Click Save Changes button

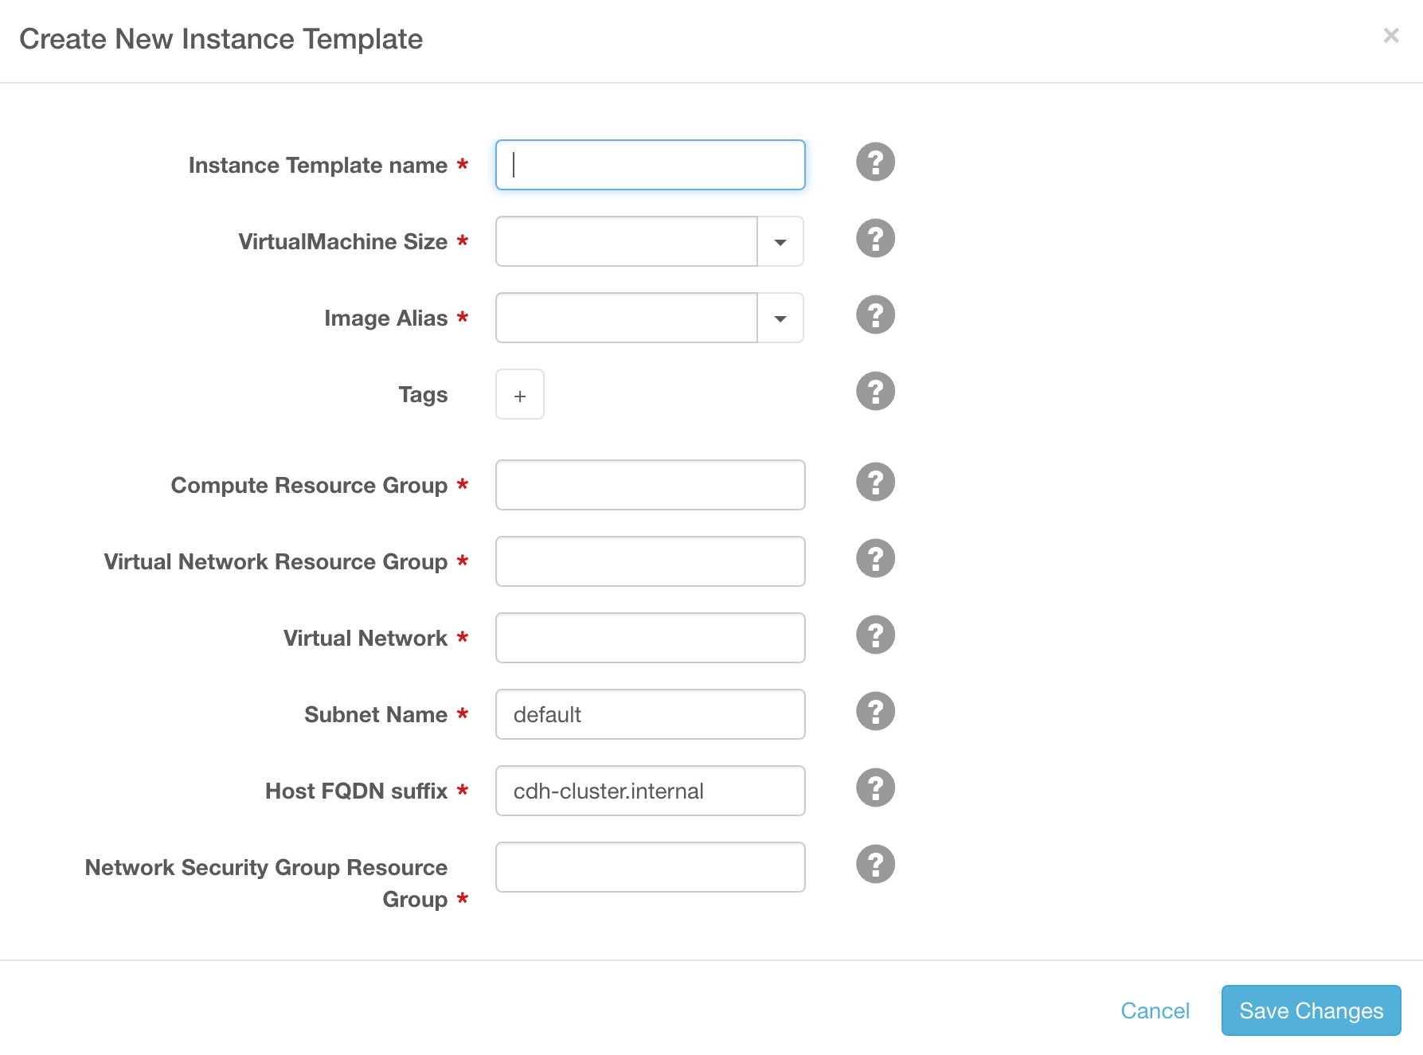(1311, 1010)
